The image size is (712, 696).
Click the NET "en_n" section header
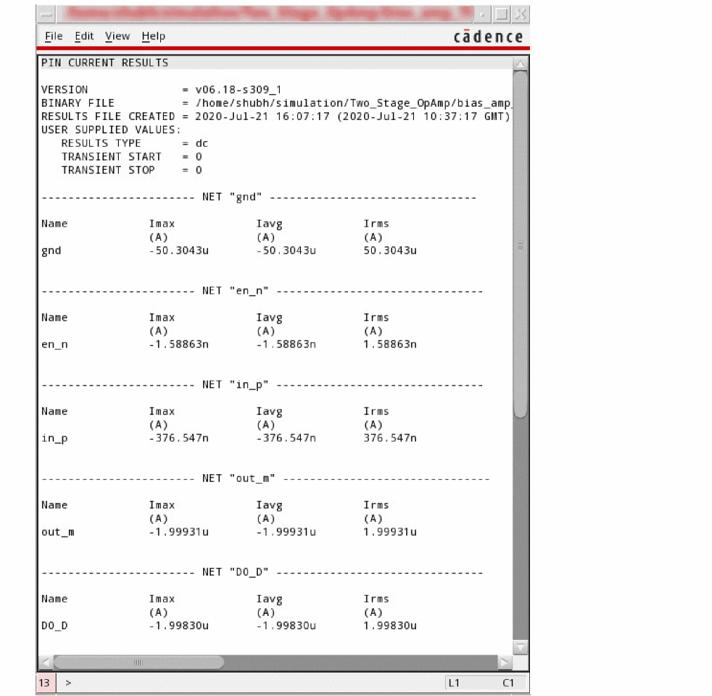[262, 291]
